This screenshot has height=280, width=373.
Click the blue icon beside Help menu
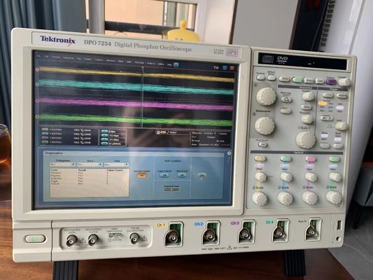176,64
